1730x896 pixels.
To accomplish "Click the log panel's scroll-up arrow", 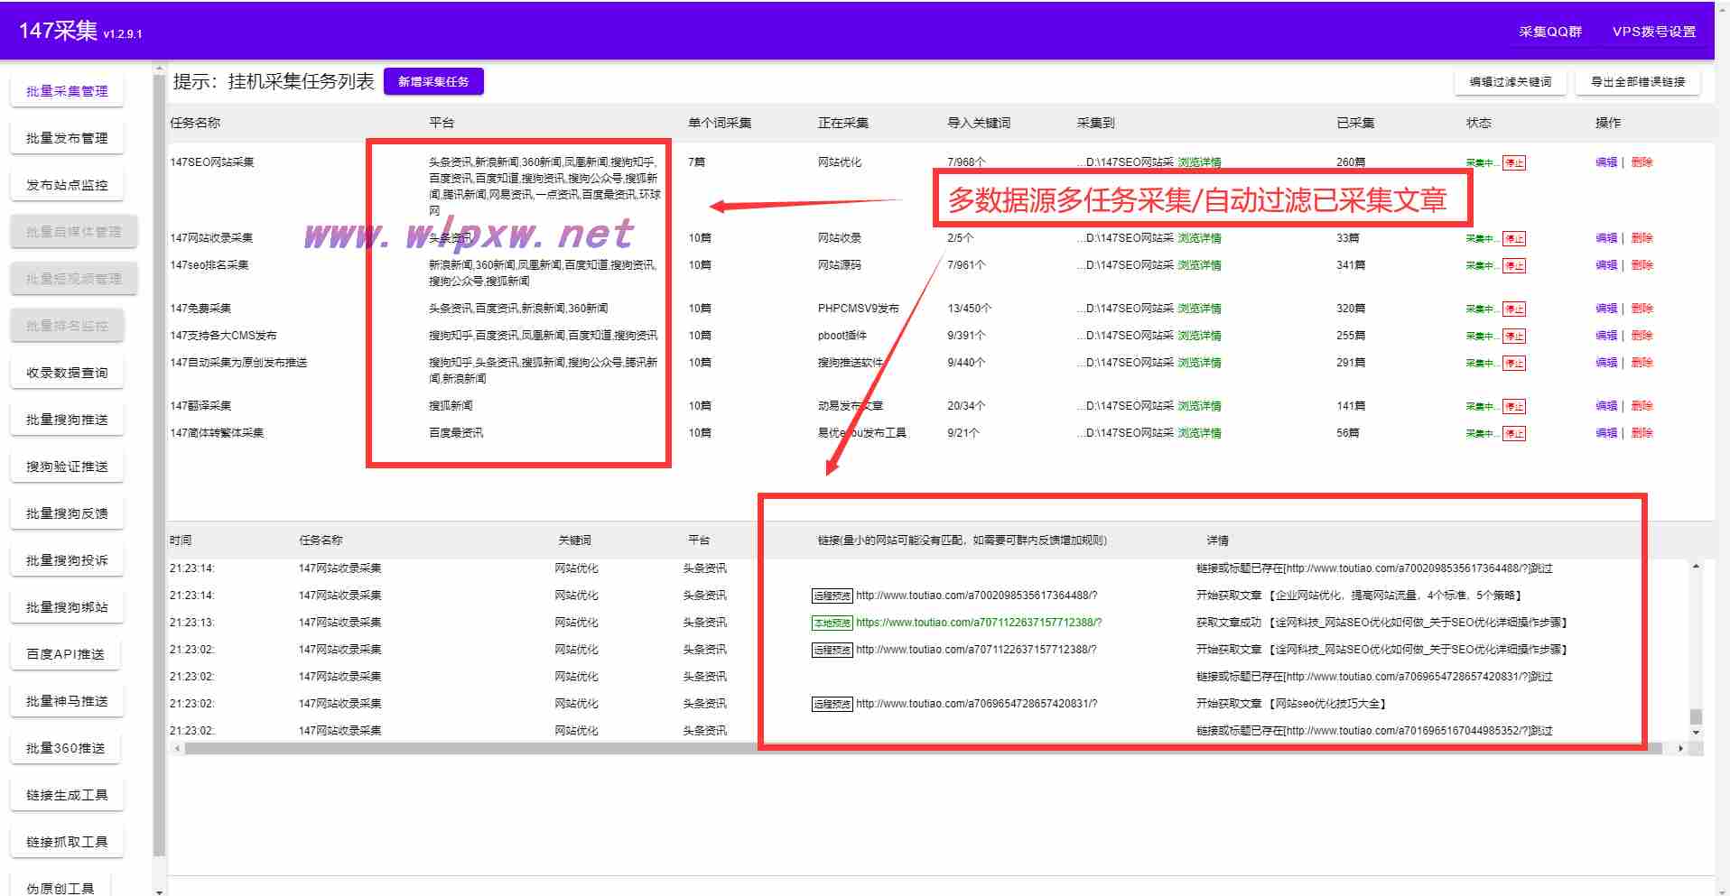I will point(1696,567).
